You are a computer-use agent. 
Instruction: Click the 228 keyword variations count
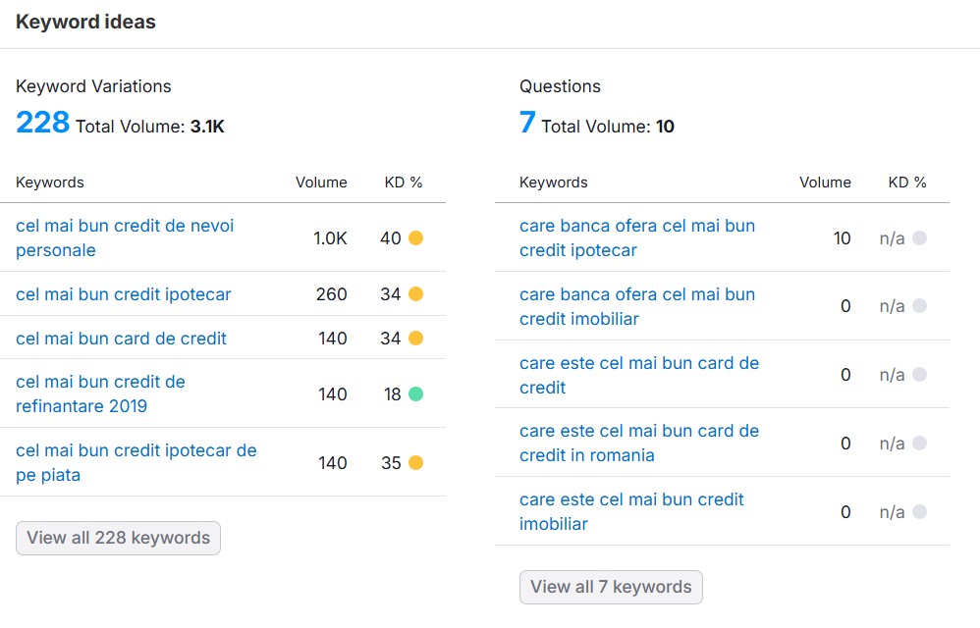[42, 123]
